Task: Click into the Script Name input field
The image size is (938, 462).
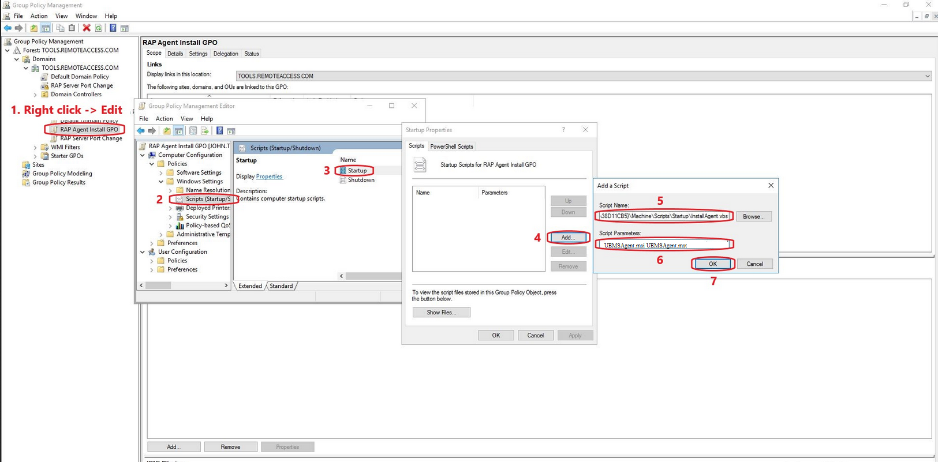Action: [664, 216]
